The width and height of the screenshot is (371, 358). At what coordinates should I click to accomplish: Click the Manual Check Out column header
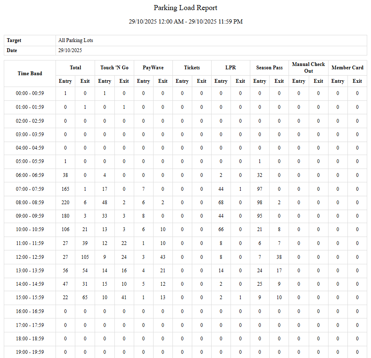point(308,68)
